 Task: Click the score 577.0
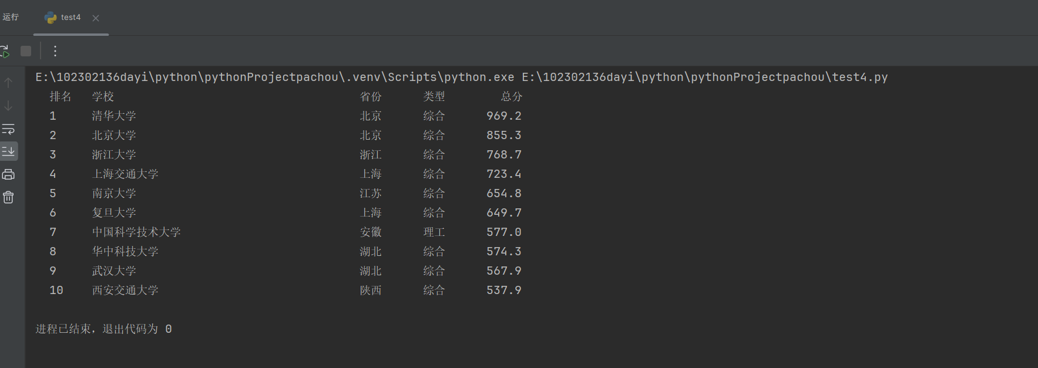pos(504,232)
